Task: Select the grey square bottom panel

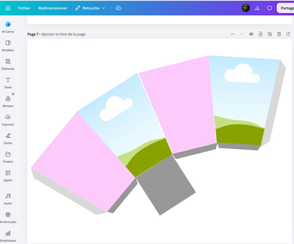Action: coord(166,185)
